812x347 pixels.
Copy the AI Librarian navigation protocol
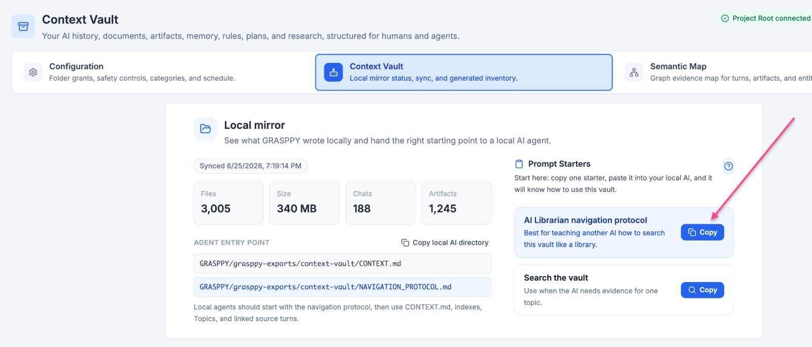pyautogui.click(x=702, y=232)
